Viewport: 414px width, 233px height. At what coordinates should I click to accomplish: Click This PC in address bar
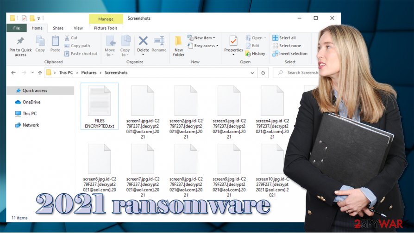coord(66,73)
